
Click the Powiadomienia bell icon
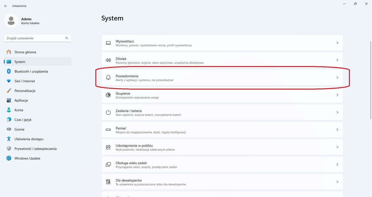click(108, 78)
